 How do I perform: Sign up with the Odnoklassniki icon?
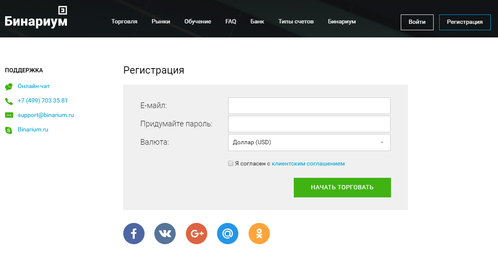click(x=259, y=234)
